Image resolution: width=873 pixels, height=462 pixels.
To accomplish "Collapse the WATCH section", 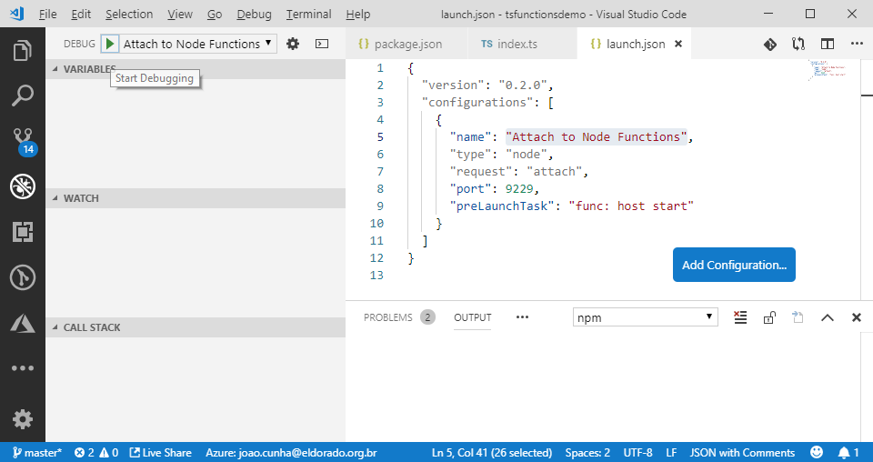I will pyautogui.click(x=196, y=198).
